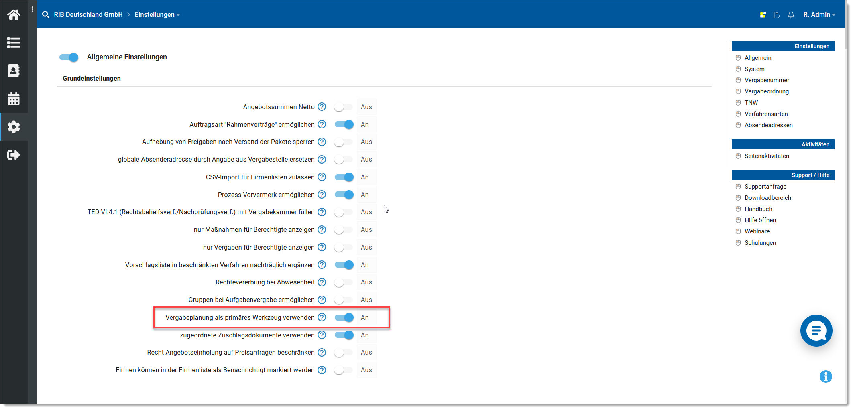
Task: Show help for TED VI.4.1 setting
Action: pos(322,212)
